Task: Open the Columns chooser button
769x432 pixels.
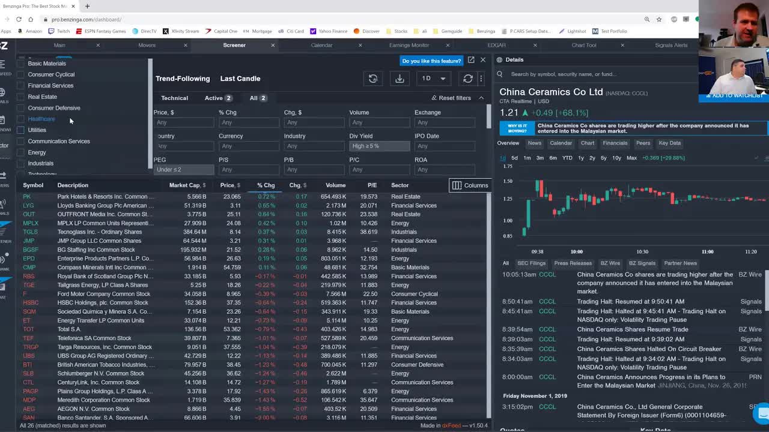Action: (x=470, y=185)
